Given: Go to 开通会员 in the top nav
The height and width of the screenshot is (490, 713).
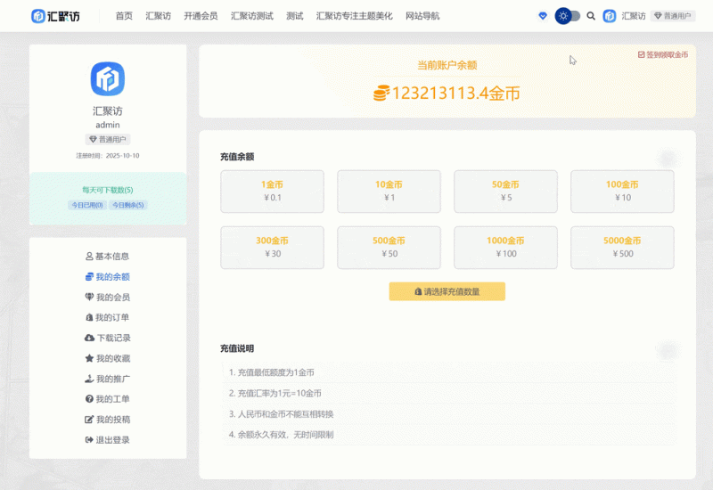Looking at the screenshot, I should pos(201,16).
